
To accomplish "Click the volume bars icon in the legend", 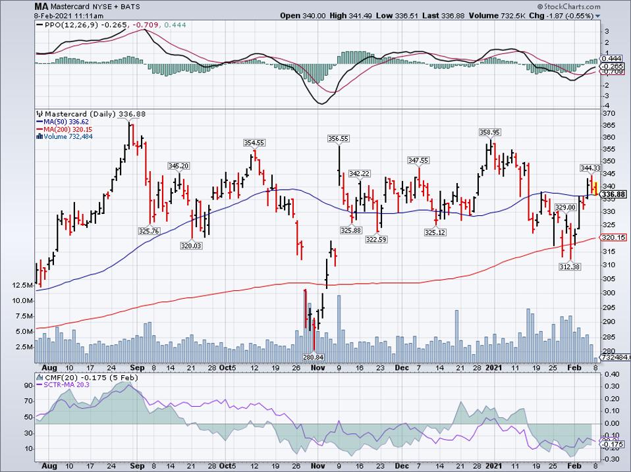I will point(40,137).
